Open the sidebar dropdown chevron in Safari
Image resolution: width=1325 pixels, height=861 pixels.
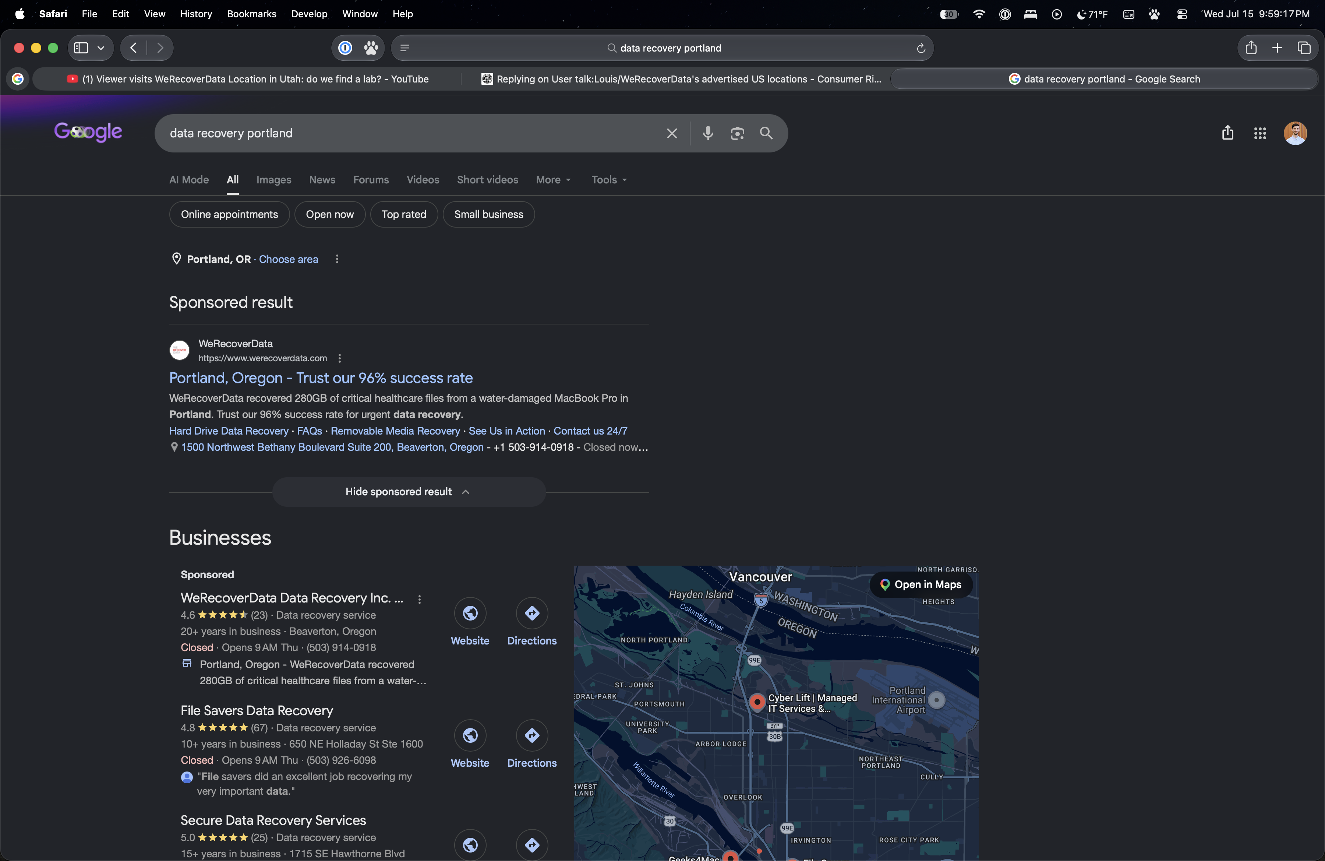click(x=101, y=48)
